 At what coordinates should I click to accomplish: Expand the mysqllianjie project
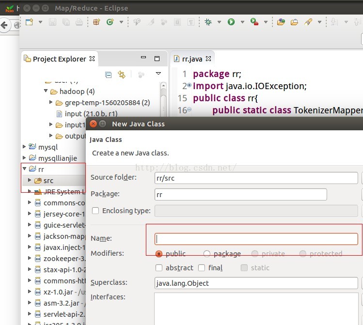click(x=24, y=157)
